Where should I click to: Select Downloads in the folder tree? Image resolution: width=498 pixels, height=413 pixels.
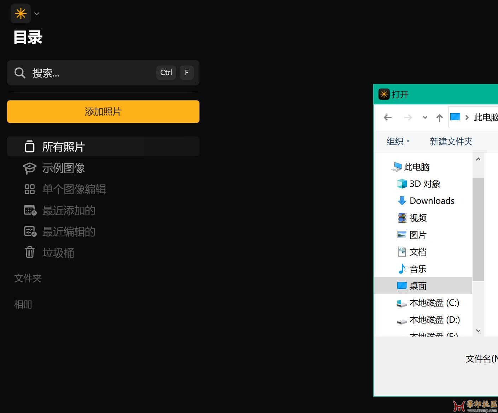pyautogui.click(x=432, y=201)
